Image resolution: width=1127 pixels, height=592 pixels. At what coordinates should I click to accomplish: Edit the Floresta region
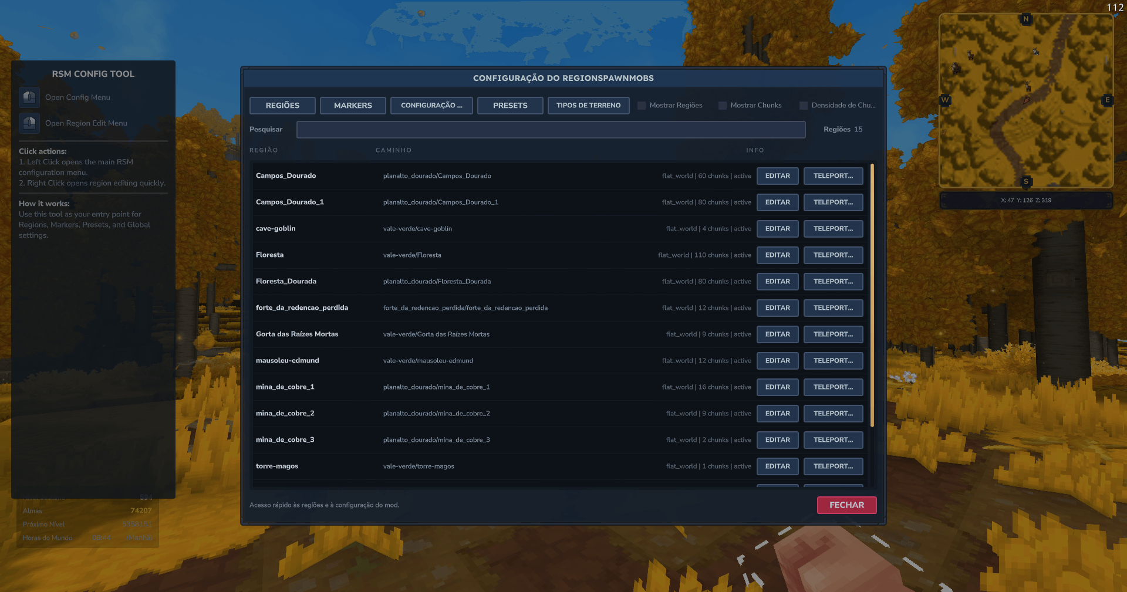point(778,255)
